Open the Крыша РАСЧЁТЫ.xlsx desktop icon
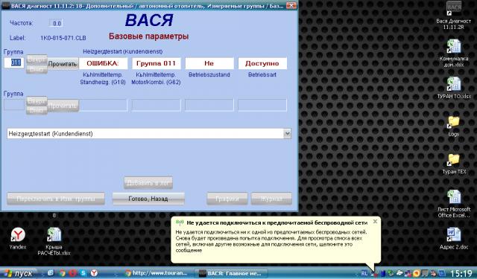This screenshot has width=477, height=279. (x=54, y=242)
